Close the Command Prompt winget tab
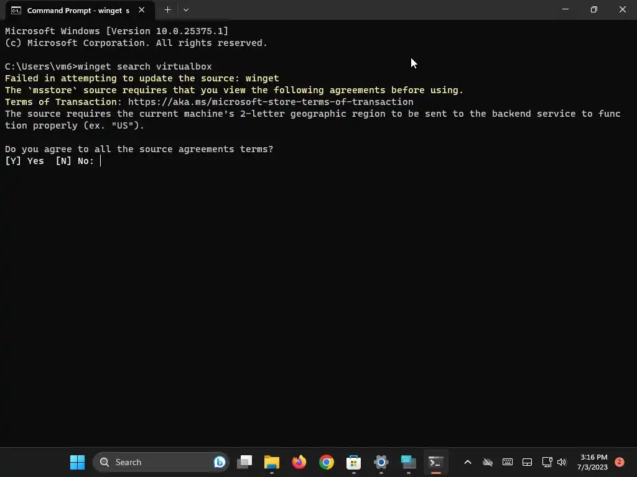637x477 pixels. tap(141, 10)
